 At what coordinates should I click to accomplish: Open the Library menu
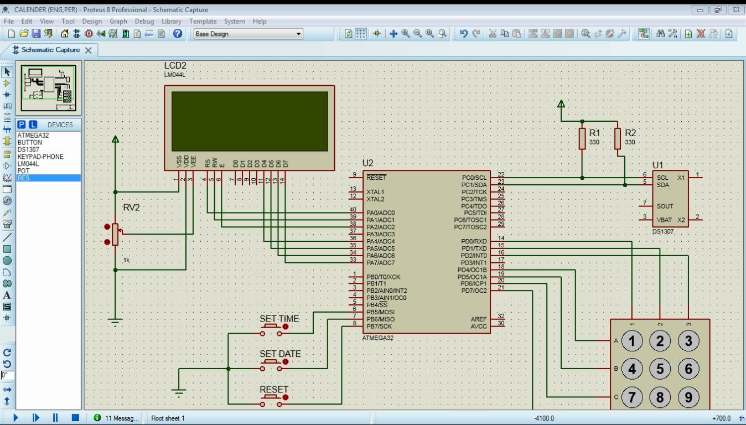172,21
